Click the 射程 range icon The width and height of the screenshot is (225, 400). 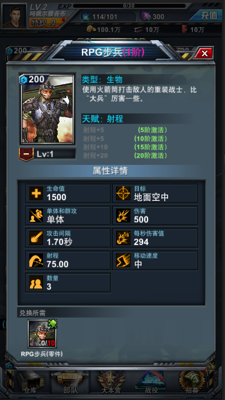coord(36,260)
